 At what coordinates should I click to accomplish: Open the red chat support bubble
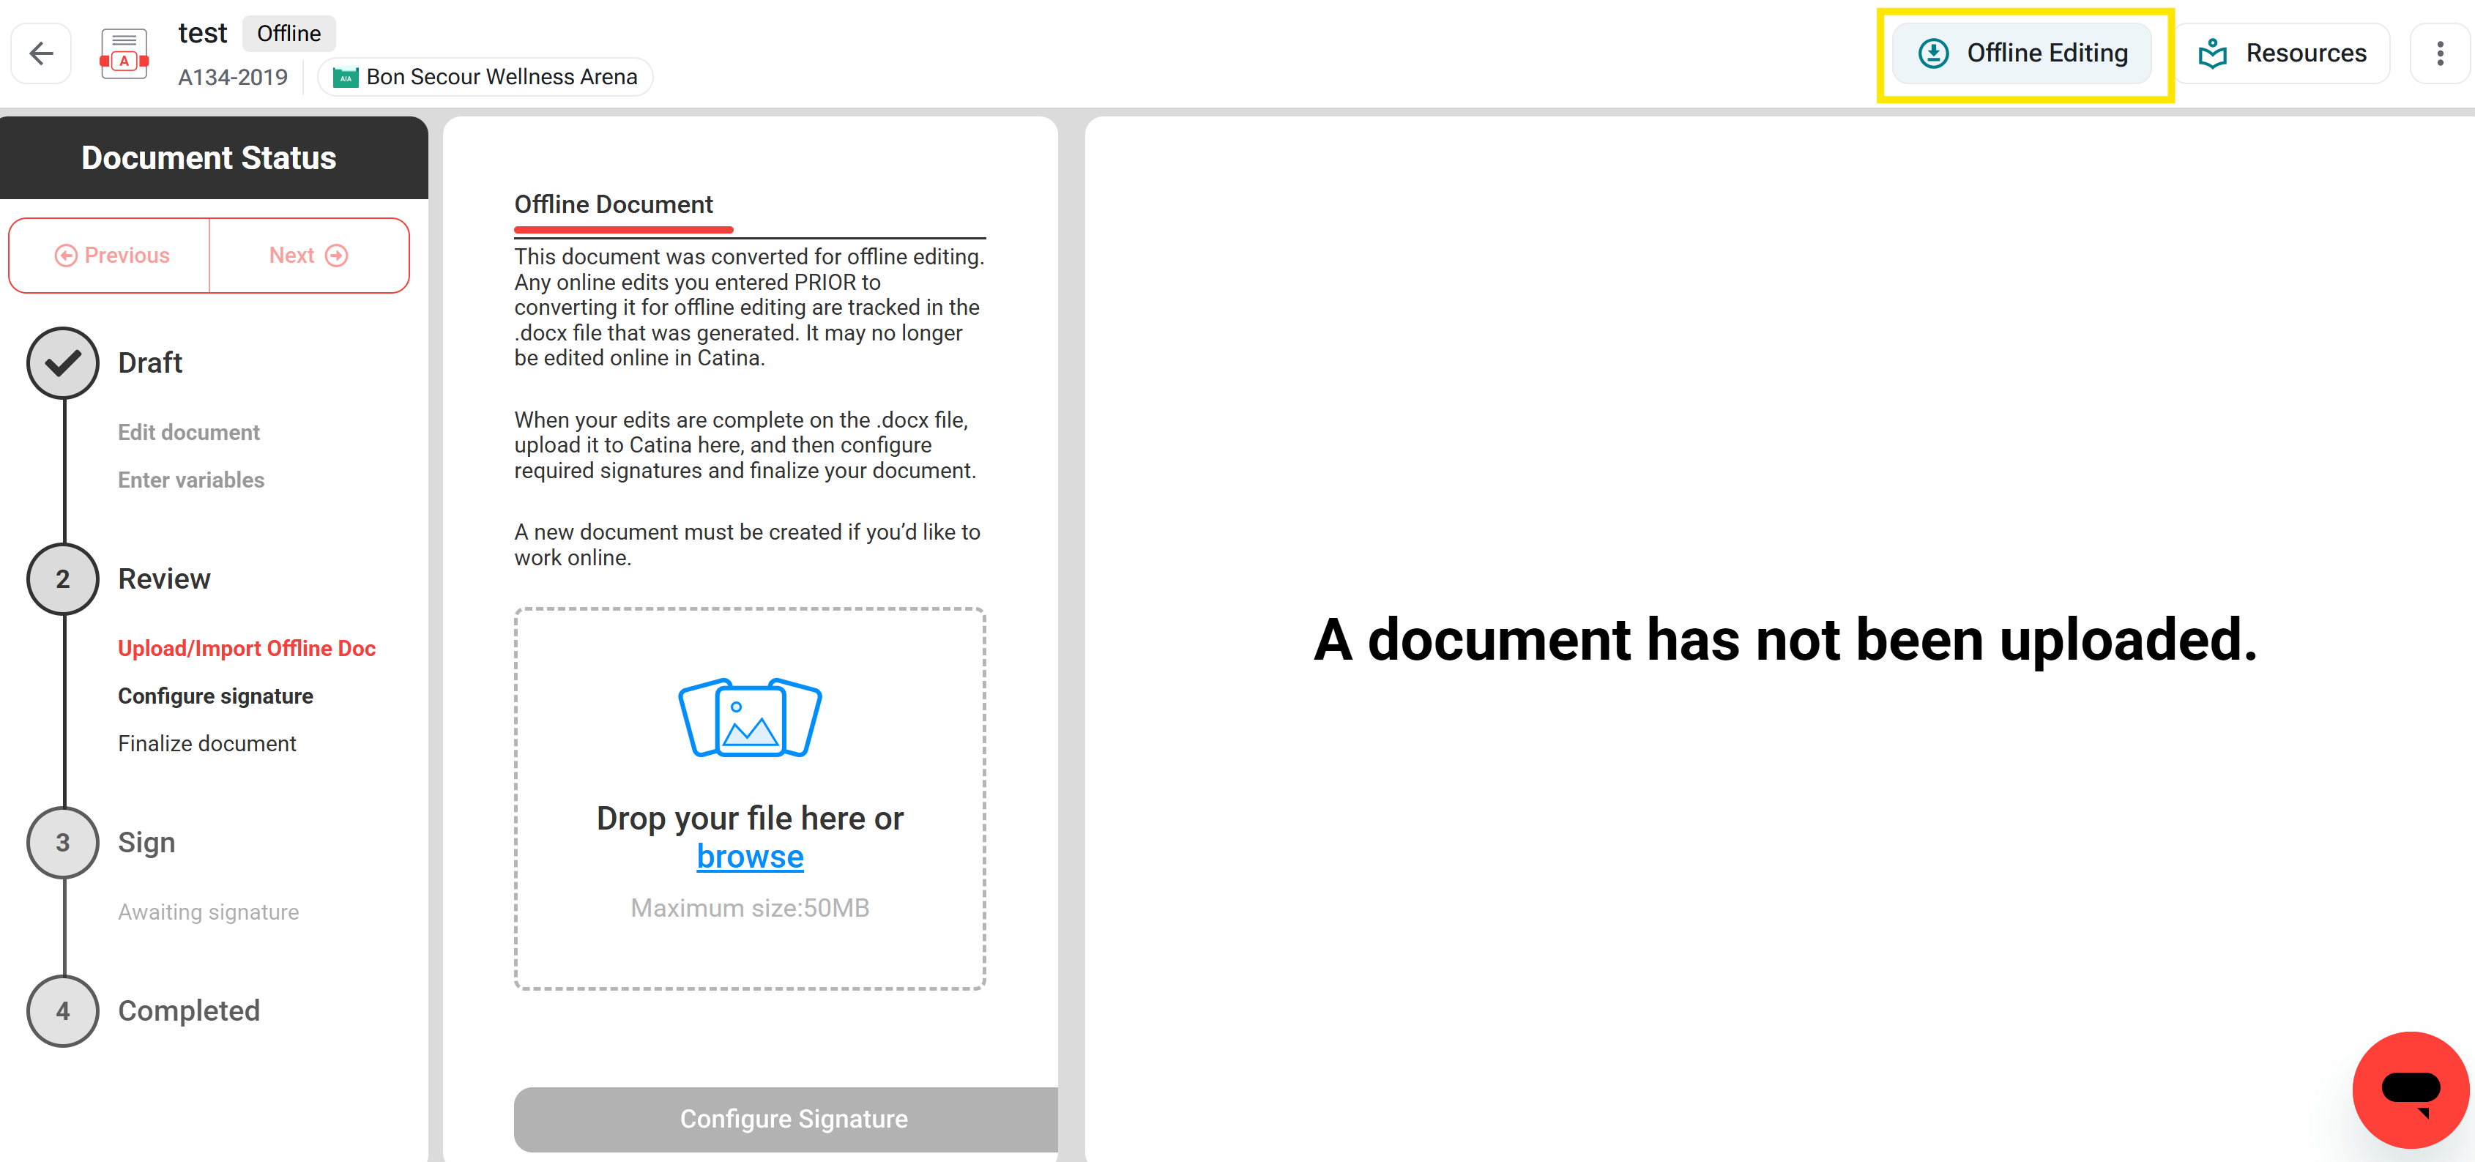click(x=2411, y=1089)
